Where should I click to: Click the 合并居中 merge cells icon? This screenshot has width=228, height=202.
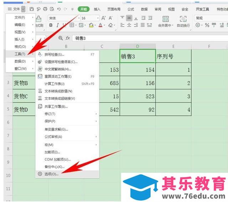coord(165,19)
